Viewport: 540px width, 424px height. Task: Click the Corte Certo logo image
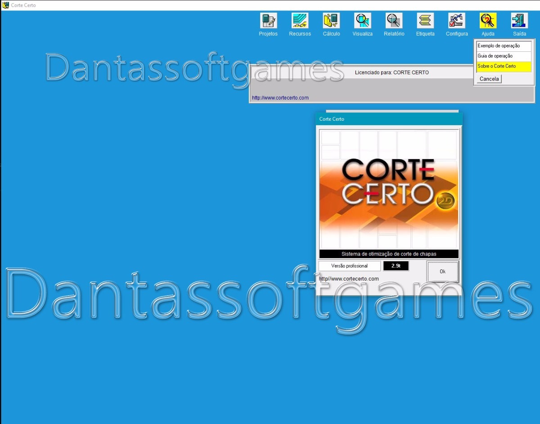[389, 189]
